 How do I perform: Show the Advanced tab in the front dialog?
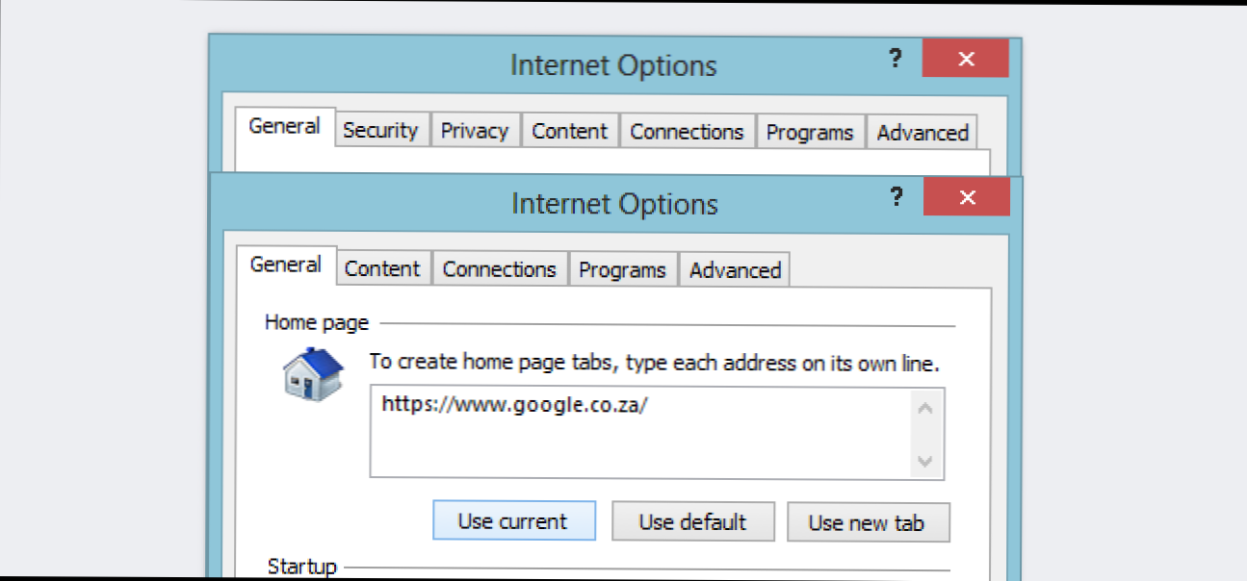(735, 270)
